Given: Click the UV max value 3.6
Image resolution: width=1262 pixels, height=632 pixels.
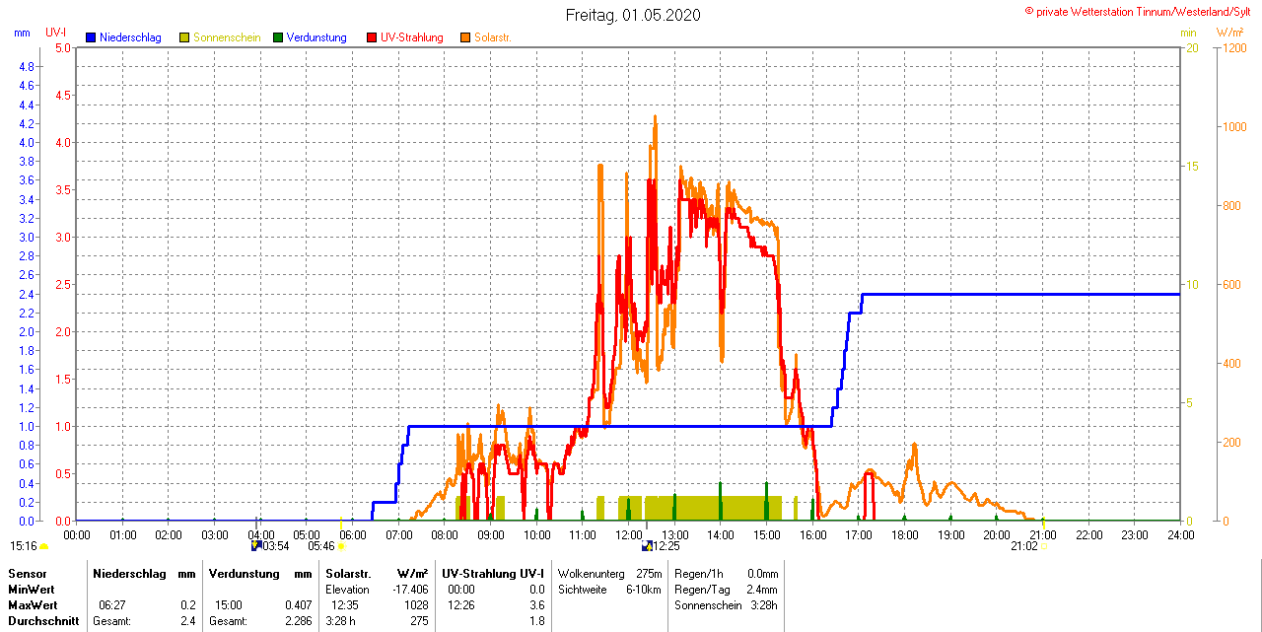Looking at the screenshot, I should click(x=536, y=604).
